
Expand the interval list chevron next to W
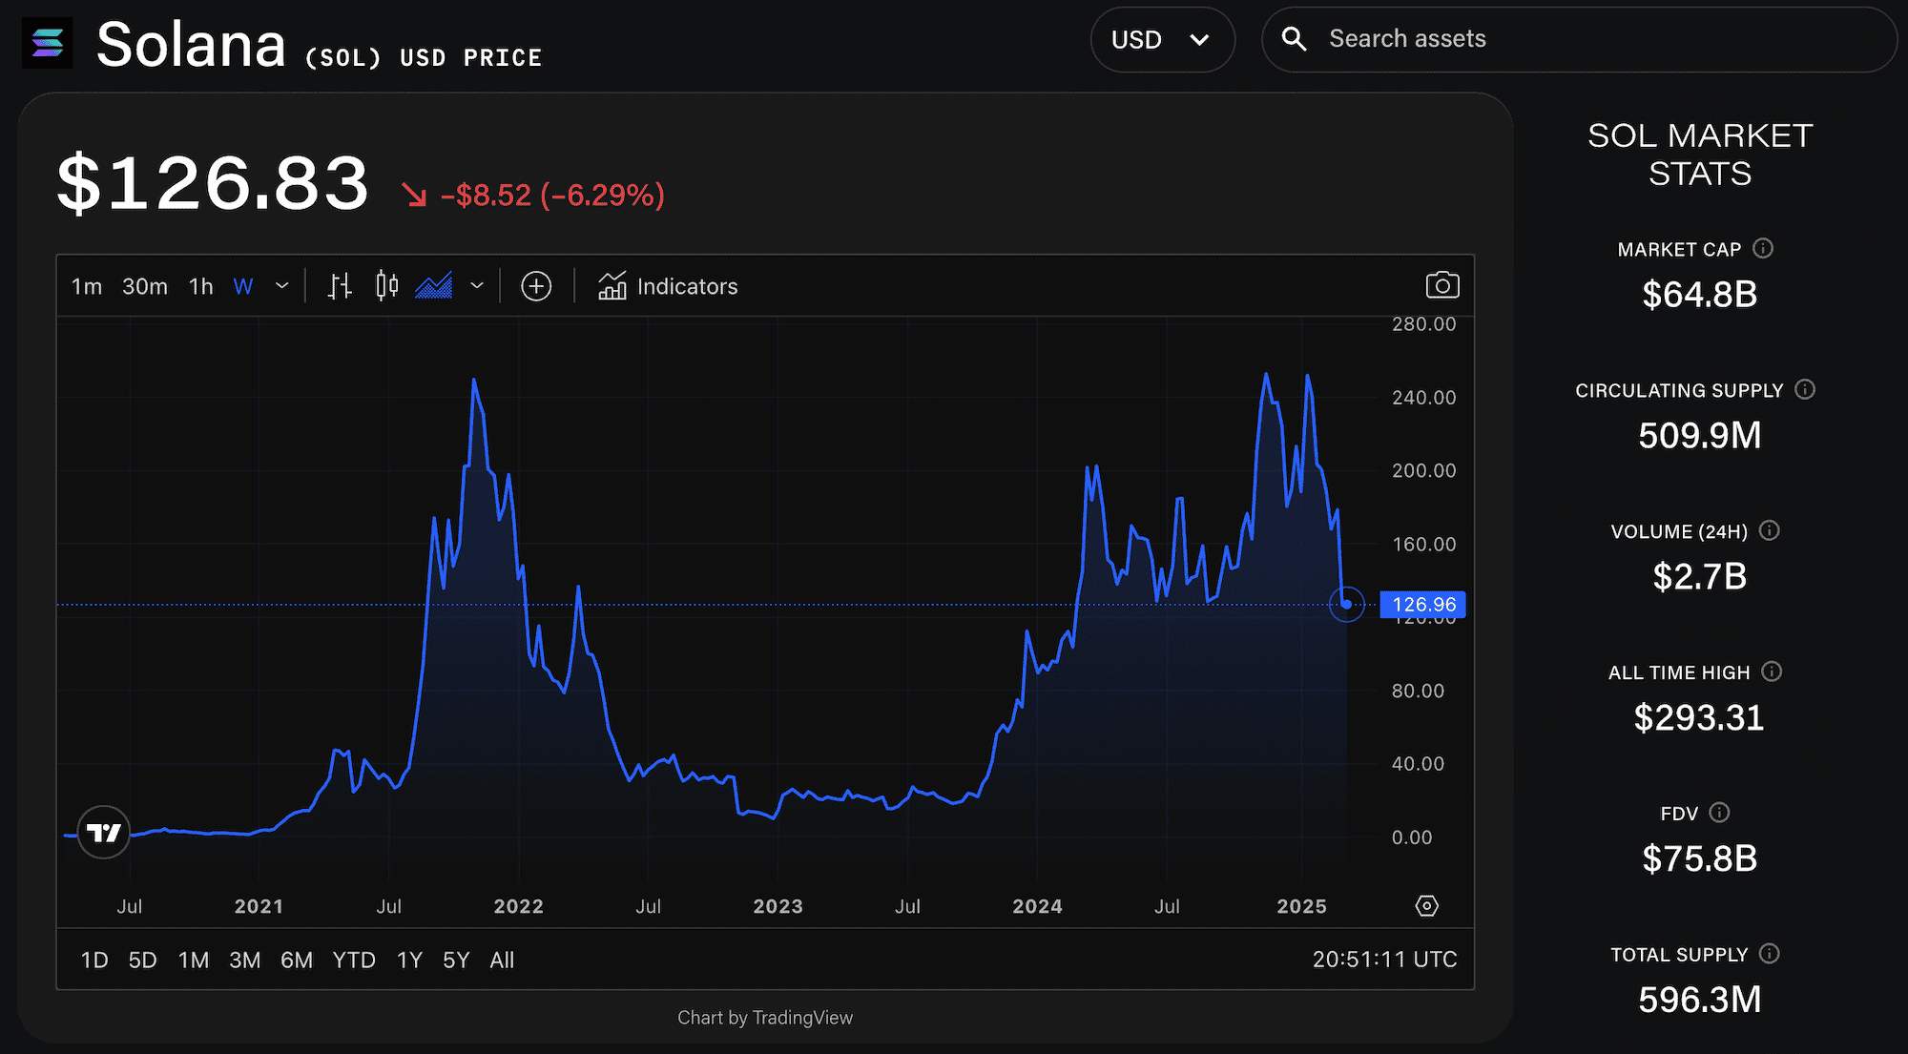(281, 285)
